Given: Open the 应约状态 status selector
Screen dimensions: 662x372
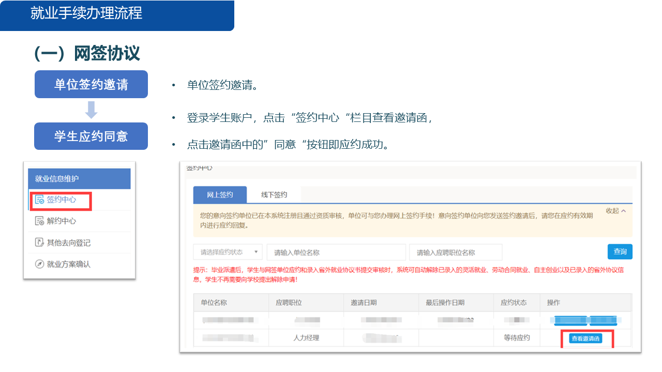Looking at the screenshot, I should click(228, 252).
